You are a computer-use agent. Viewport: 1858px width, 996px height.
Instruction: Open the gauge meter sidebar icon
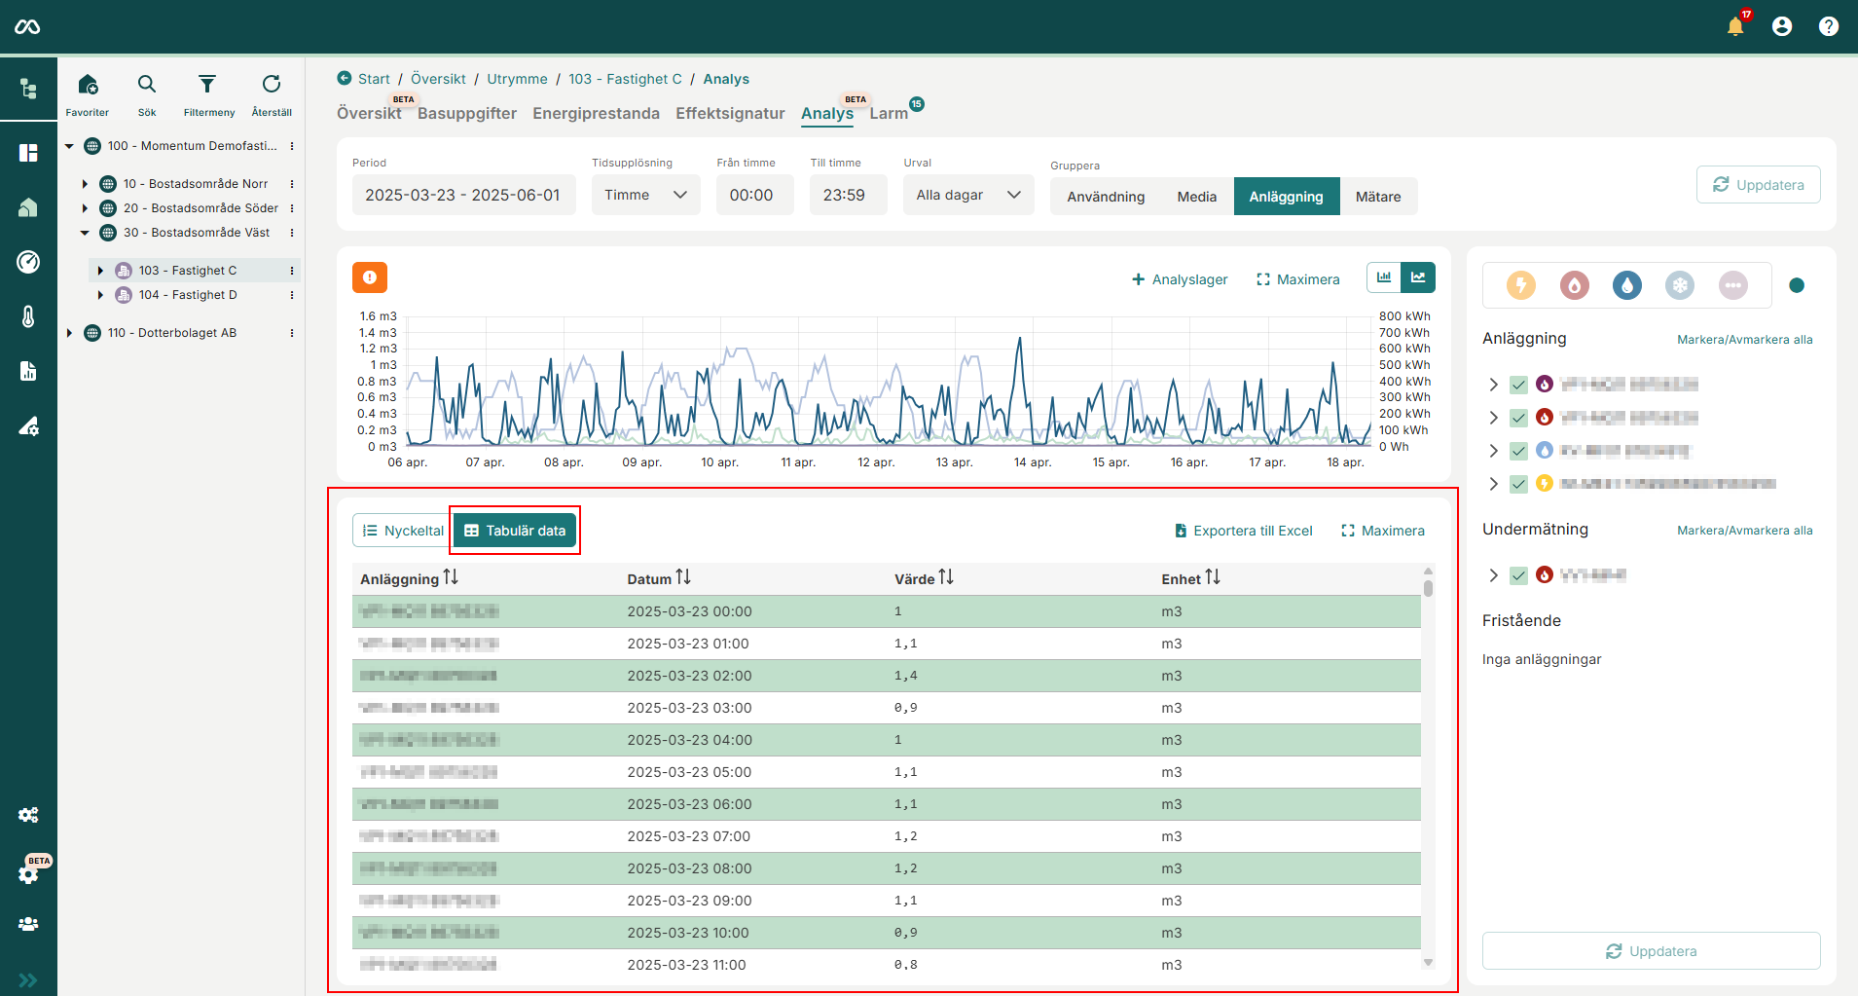pos(28,261)
